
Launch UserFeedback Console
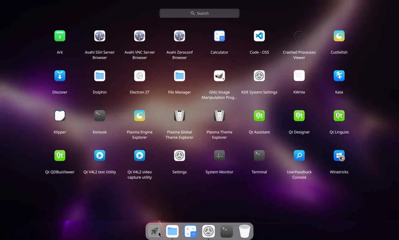click(x=299, y=156)
